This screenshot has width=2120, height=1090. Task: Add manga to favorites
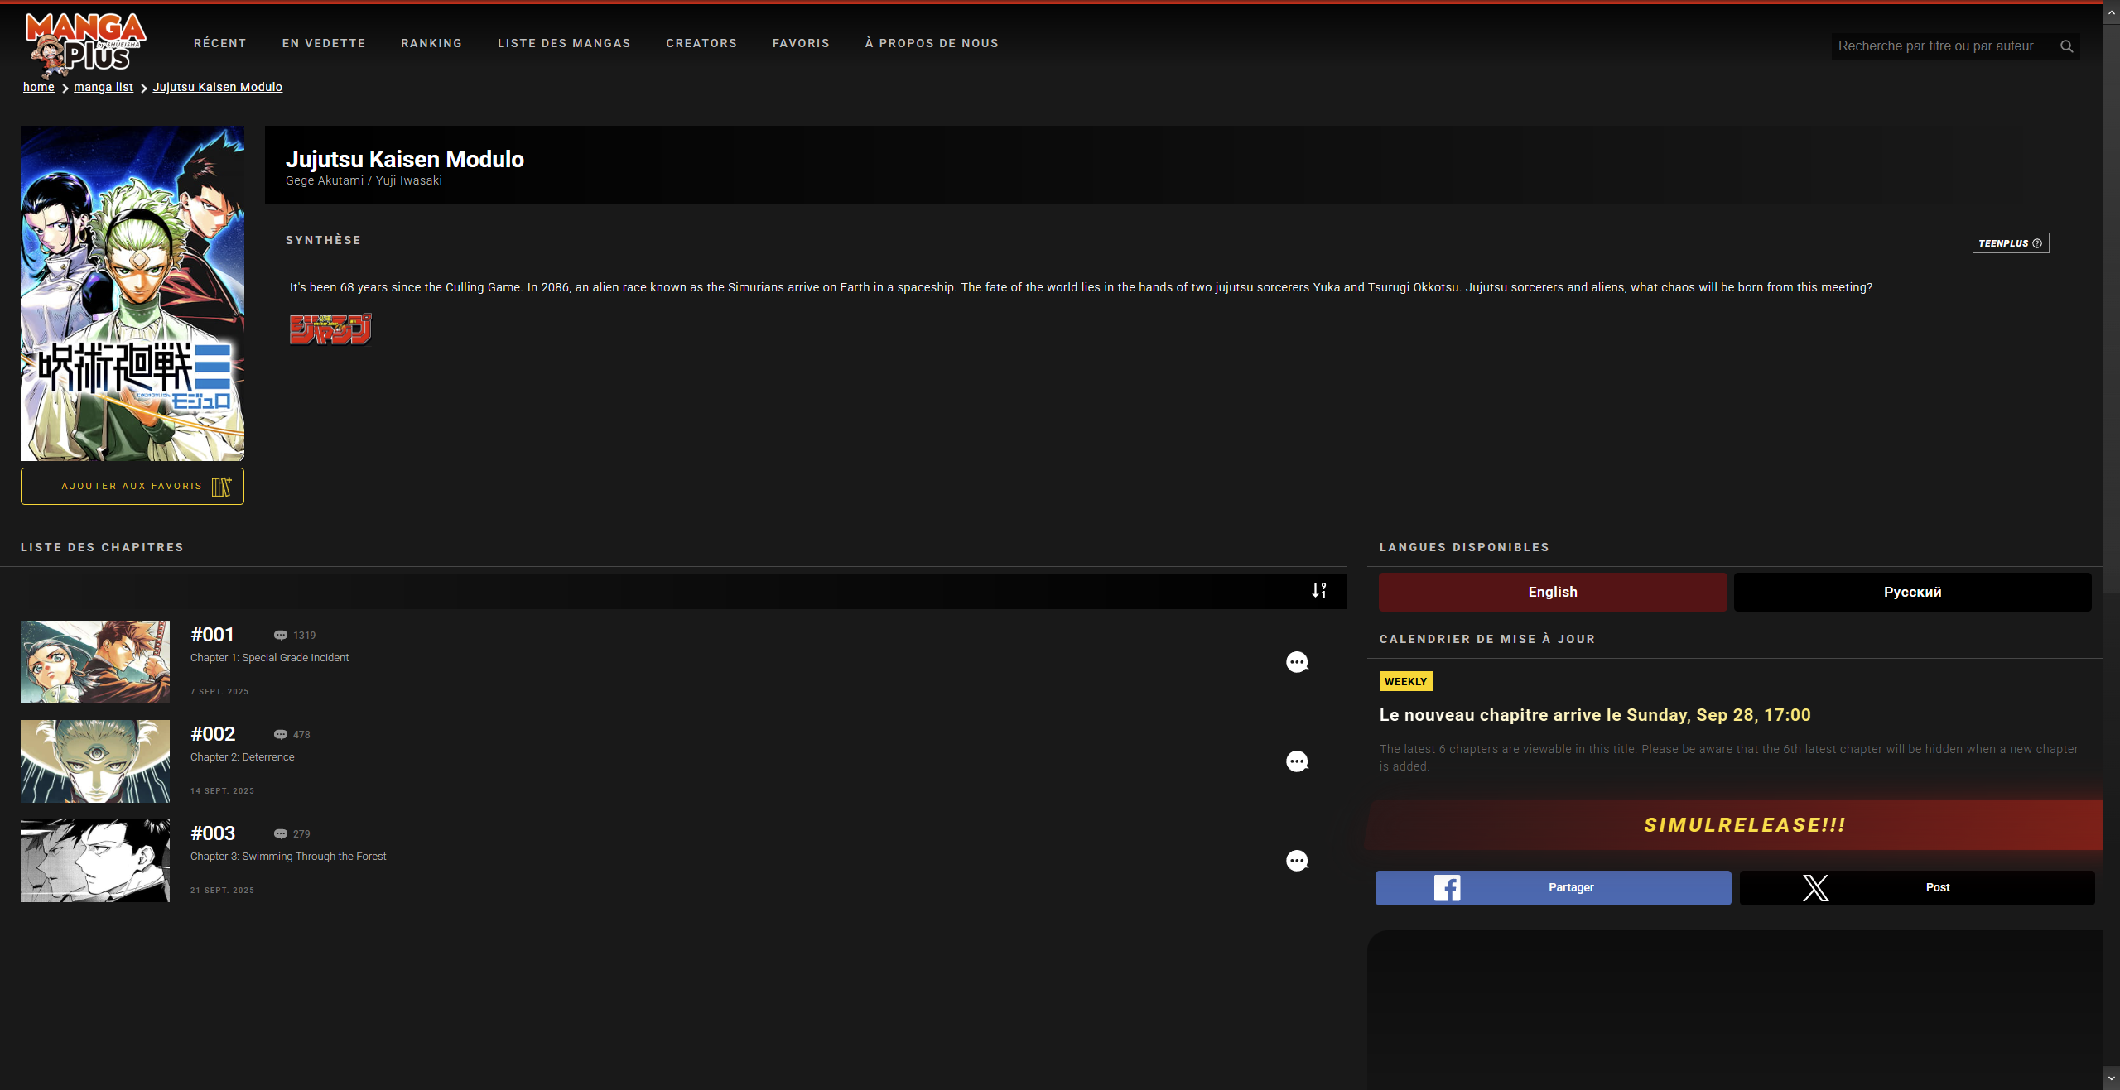click(x=132, y=486)
